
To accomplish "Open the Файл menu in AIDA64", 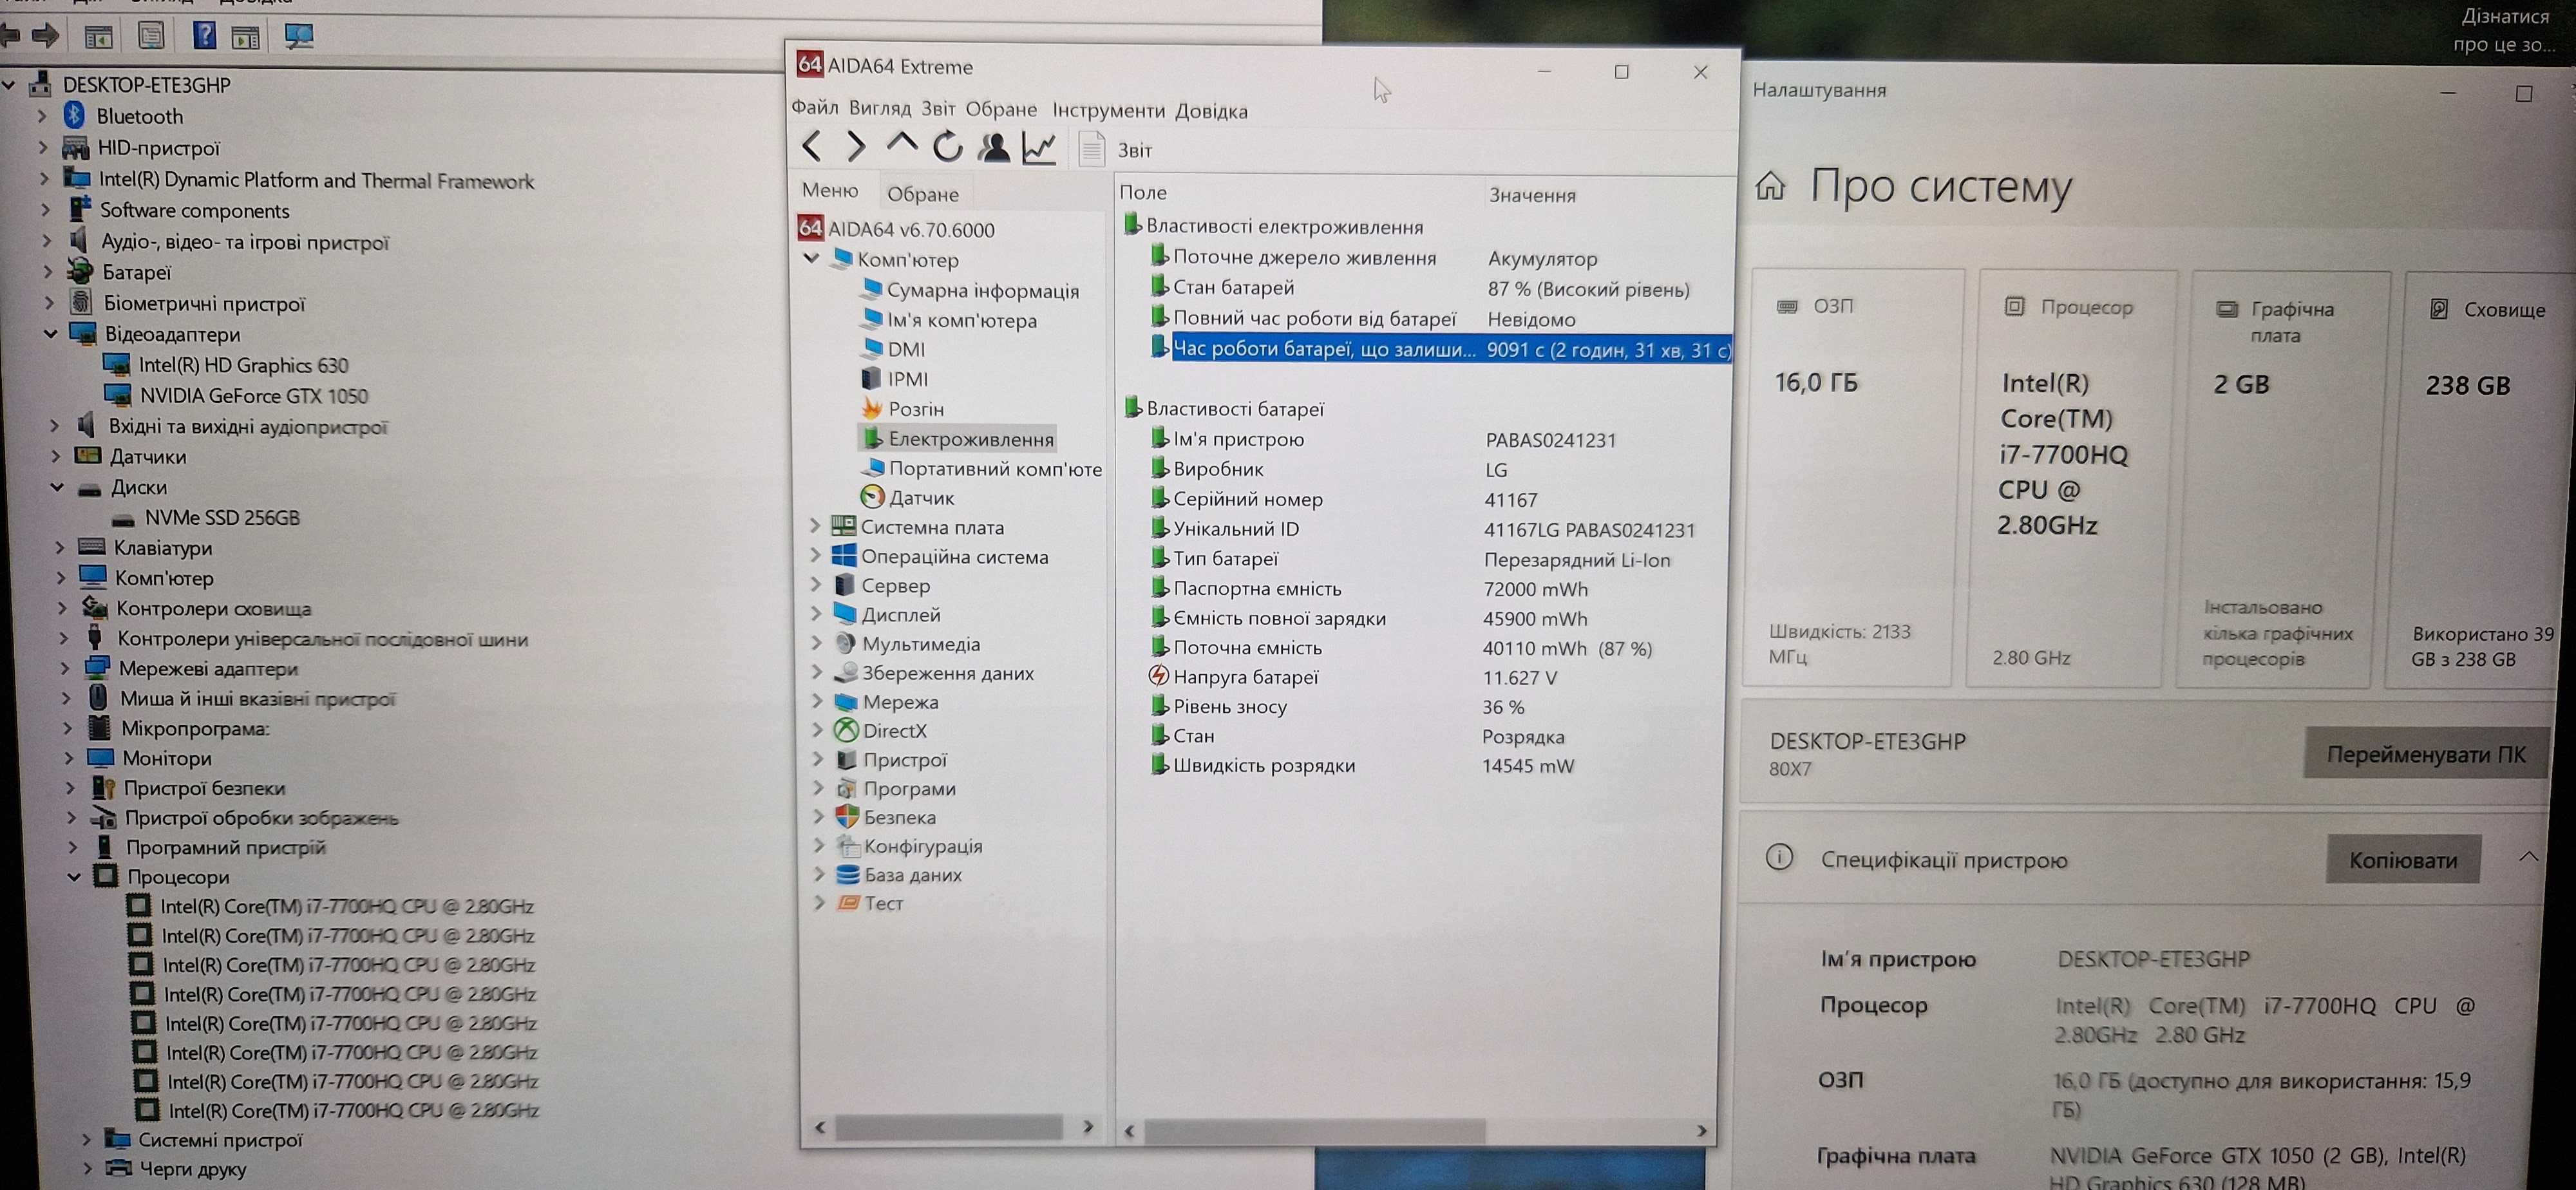I will pos(815,108).
